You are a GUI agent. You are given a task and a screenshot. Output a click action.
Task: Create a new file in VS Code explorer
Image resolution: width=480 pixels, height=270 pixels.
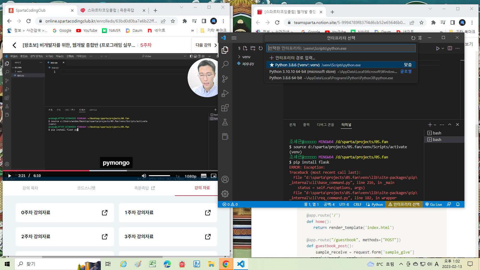tap(245, 48)
